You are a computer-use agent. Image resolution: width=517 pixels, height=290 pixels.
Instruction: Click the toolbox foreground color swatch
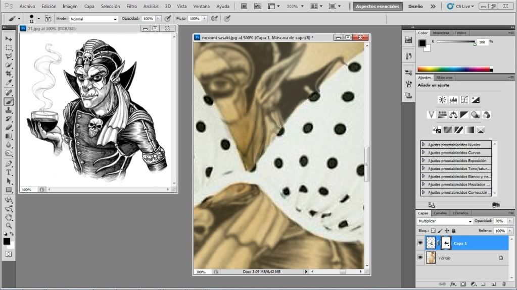[7, 242]
